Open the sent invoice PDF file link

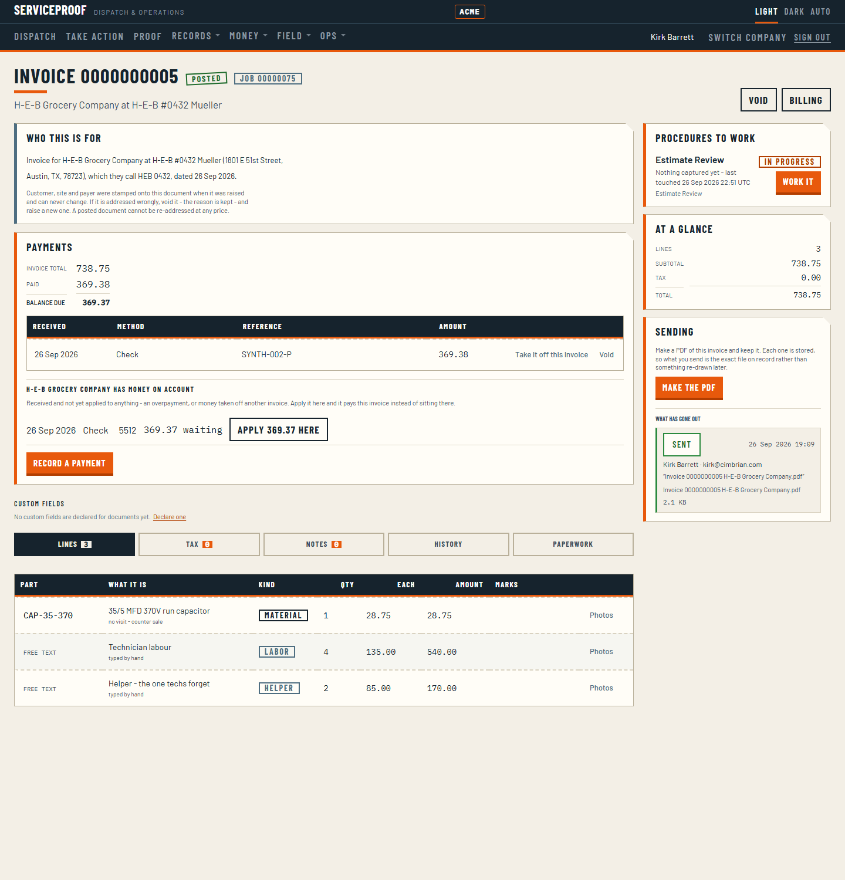(x=732, y=490)
